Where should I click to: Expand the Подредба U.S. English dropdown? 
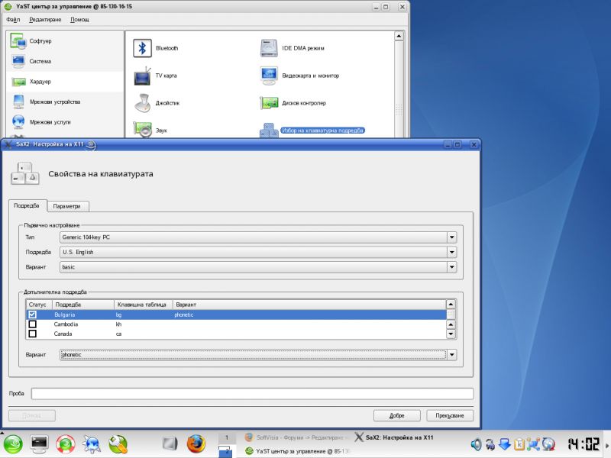tap(451, 253)
